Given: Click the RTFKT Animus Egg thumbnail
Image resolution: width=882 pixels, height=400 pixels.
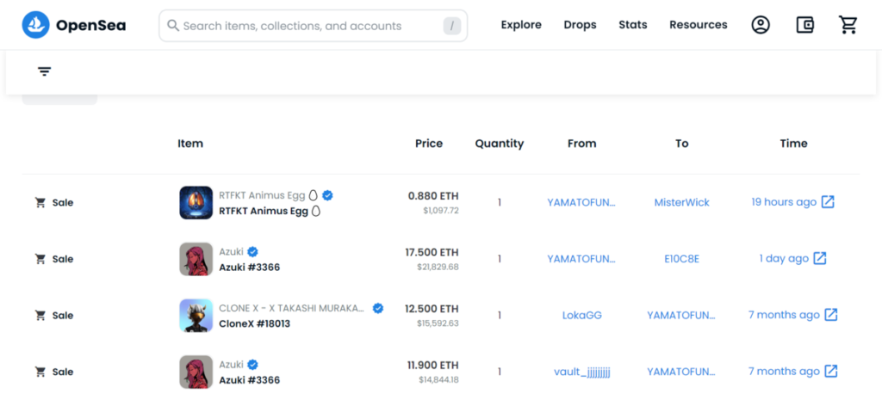Looking at the screenshot, I should coord(196,202).
